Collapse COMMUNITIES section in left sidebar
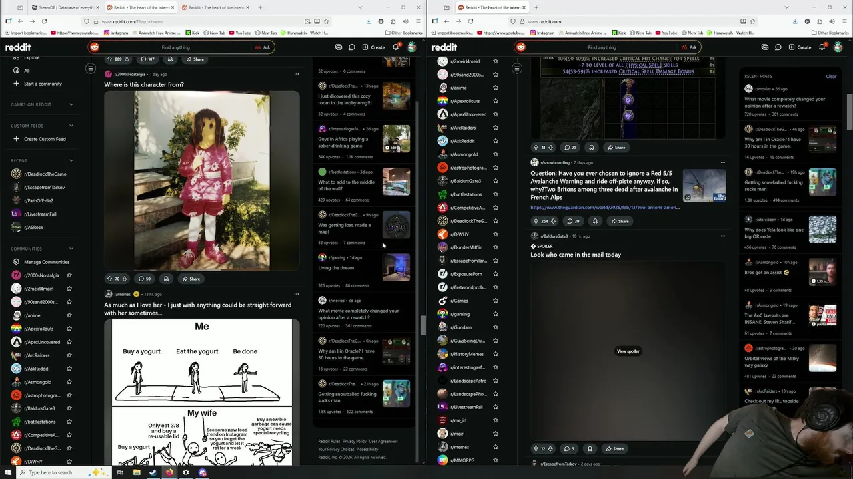Screen dimensions: 853x479 pos(71,249)
